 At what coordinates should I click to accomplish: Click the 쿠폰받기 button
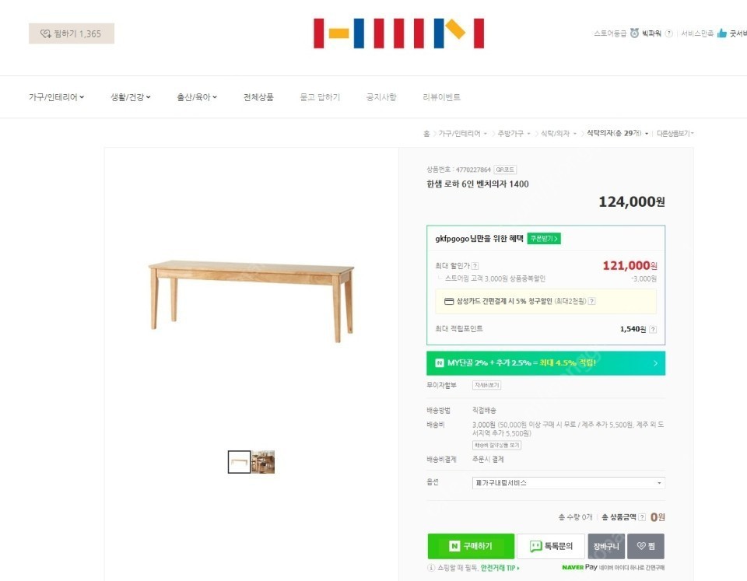pos(542,238)
